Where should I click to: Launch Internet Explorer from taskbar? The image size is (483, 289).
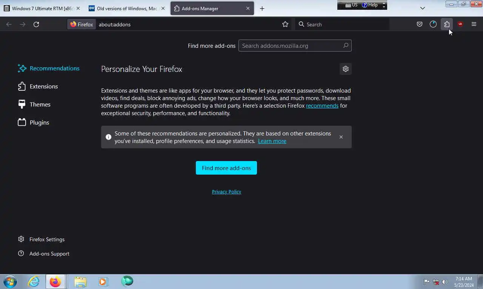coord(34,281)
